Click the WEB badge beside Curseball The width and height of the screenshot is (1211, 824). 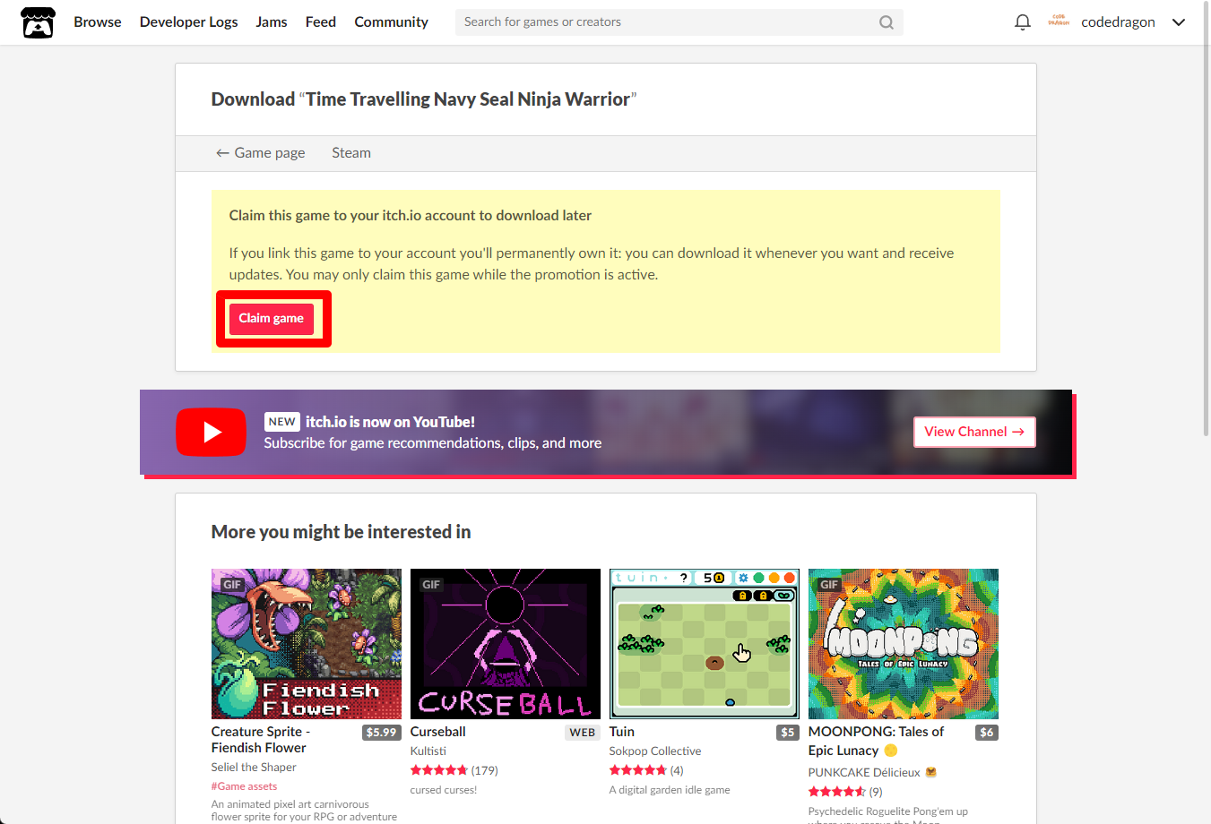(x=583, y=733)
